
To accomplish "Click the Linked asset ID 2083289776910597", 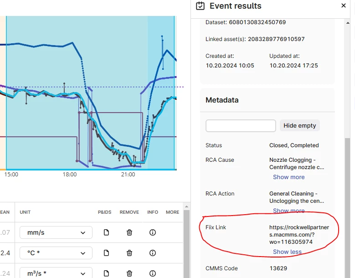I will pos(276,39).
